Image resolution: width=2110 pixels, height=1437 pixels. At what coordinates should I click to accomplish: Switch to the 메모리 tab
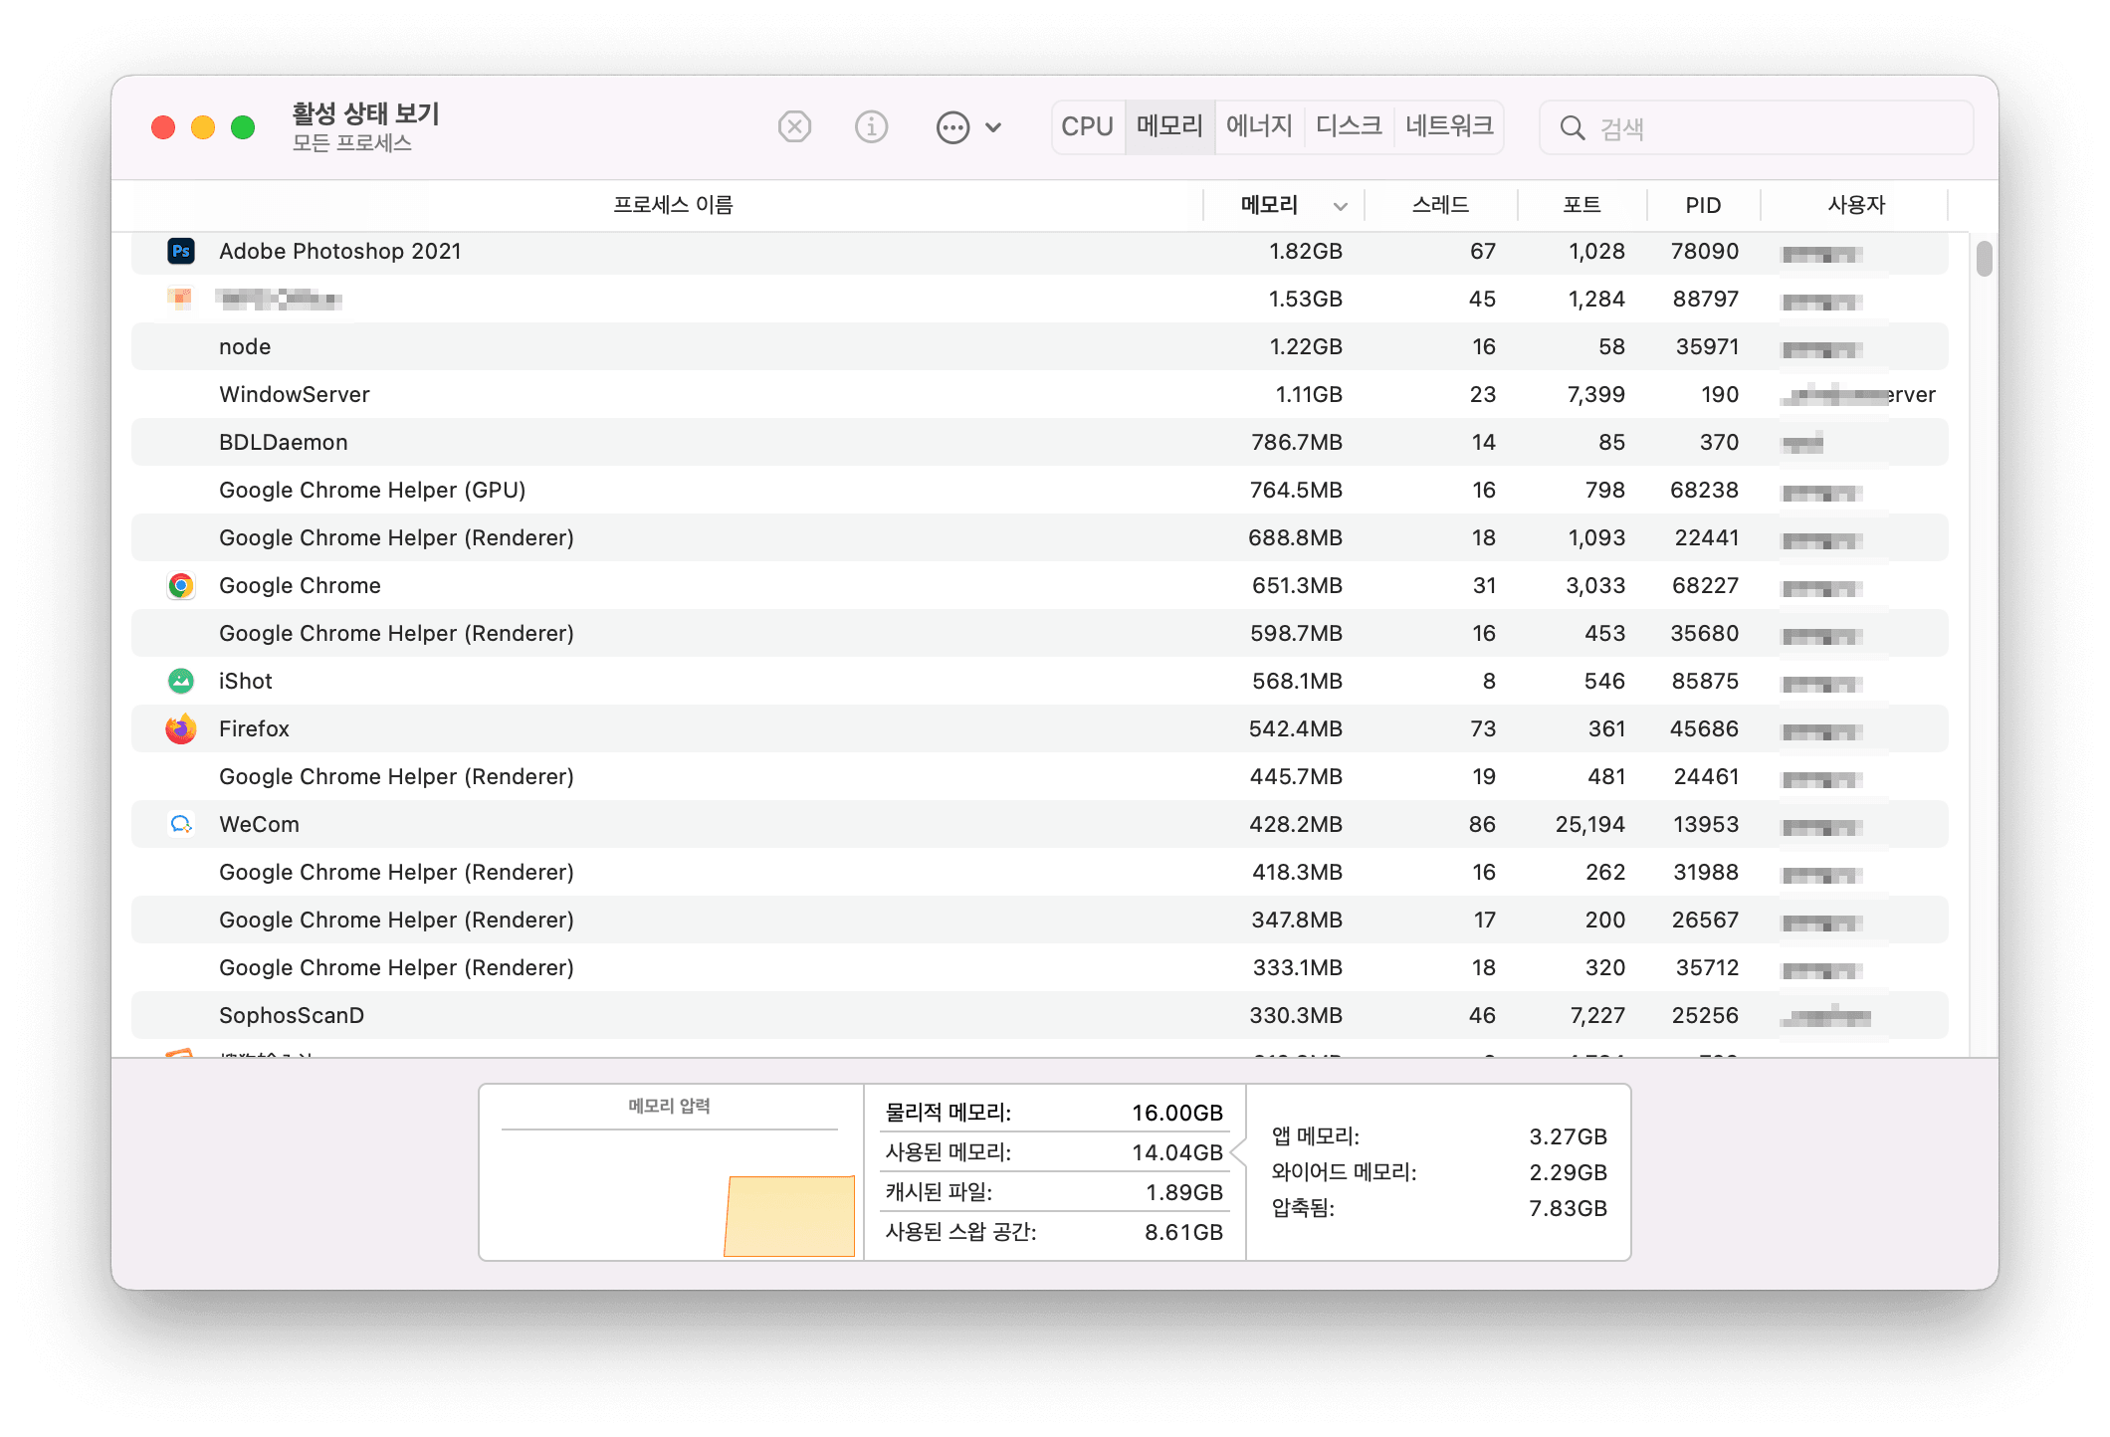(1169, 126)
